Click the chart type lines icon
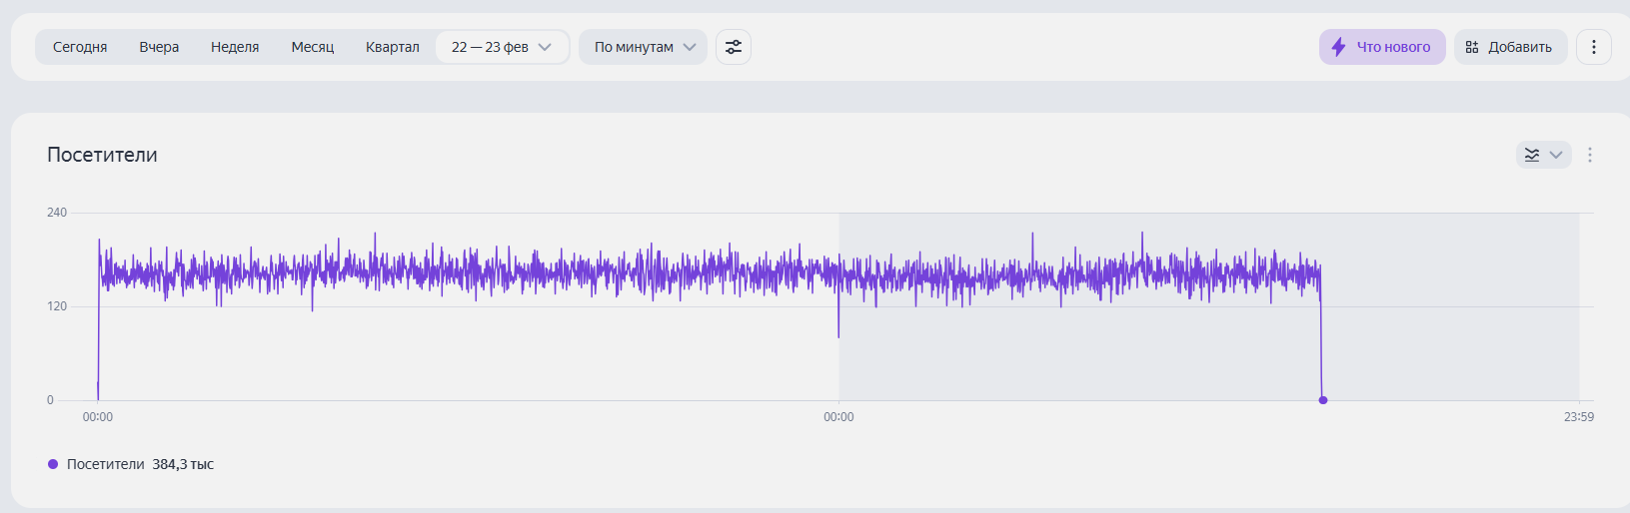 tap(1532, 155)
